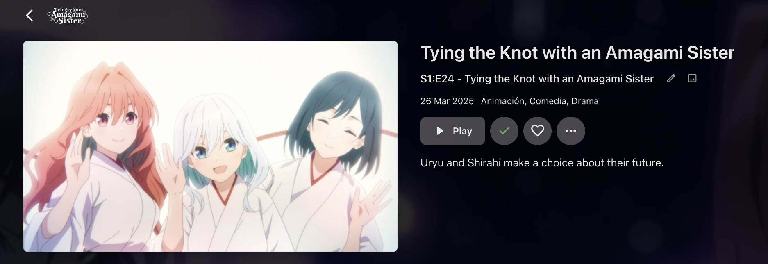
Task: Go back using the left arrow
Action: (30, 16)
